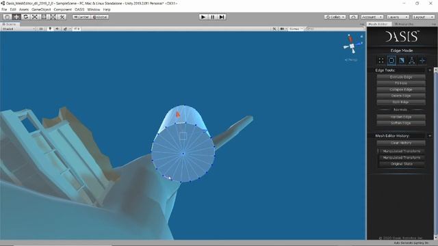Open the Assets menu
The width and height of the screenshot is (438, 246).
24,10
